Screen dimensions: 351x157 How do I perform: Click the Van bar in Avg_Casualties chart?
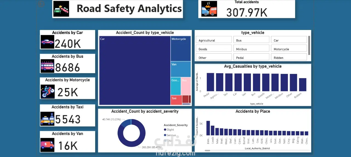pyautogui.click(x=247, y=82)
